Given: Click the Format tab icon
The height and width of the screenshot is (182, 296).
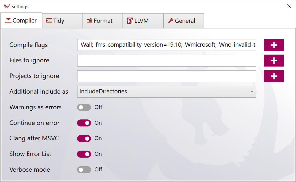Looking at the screenshot, I should (x=90, y=21).
